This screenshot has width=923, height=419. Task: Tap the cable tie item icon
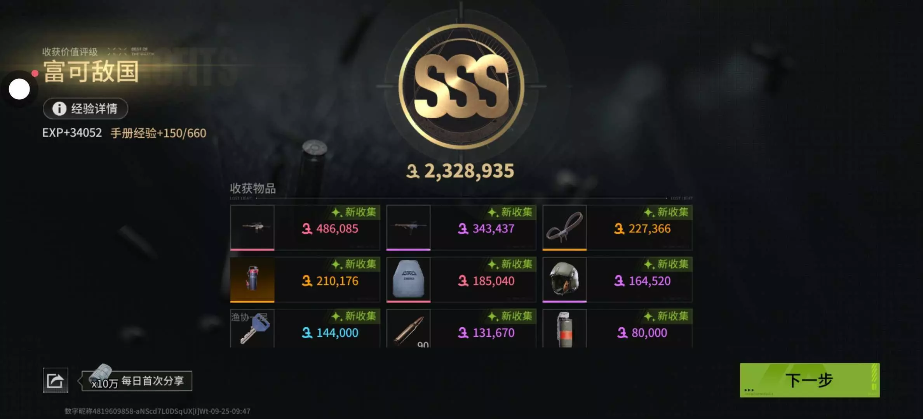click(x=564, y=227)
